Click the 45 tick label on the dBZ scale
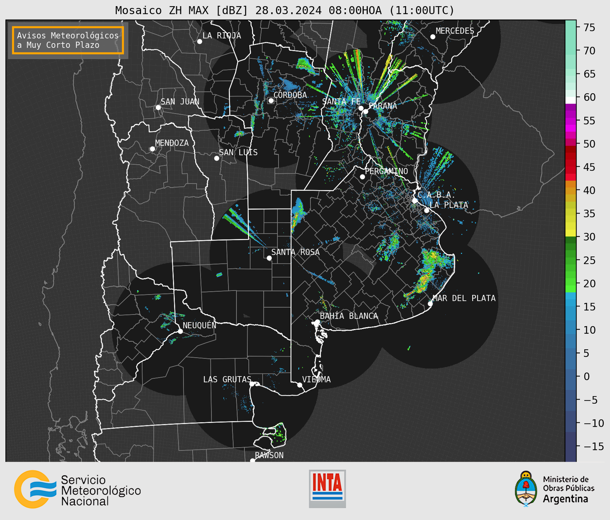 point(589,167)
